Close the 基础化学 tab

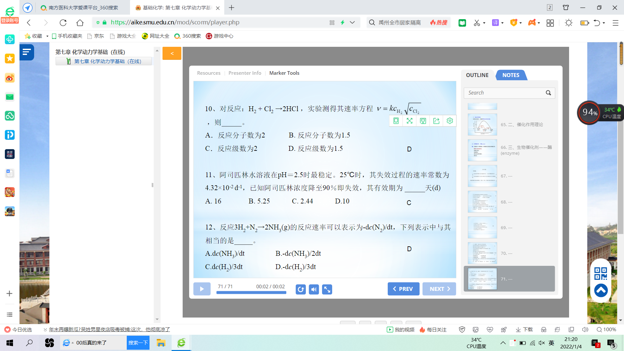click(218, 8)
